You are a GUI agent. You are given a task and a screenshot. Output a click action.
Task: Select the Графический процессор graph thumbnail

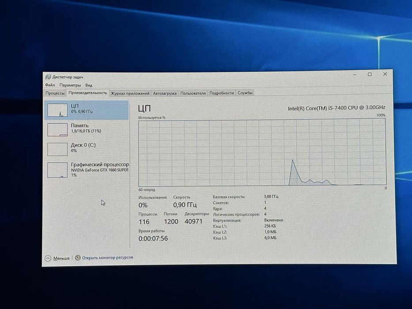(57, 170)
